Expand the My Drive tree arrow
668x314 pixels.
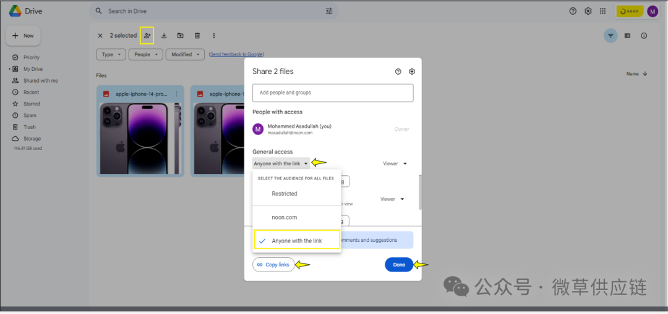point(9,69)
